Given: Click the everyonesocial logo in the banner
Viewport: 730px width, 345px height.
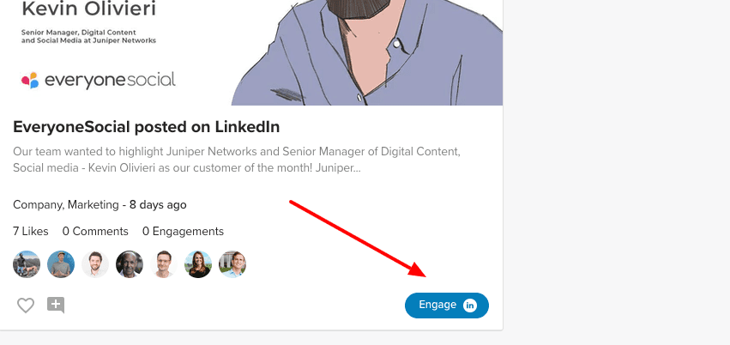Looking at the screenshot, I should pos(99,80).
